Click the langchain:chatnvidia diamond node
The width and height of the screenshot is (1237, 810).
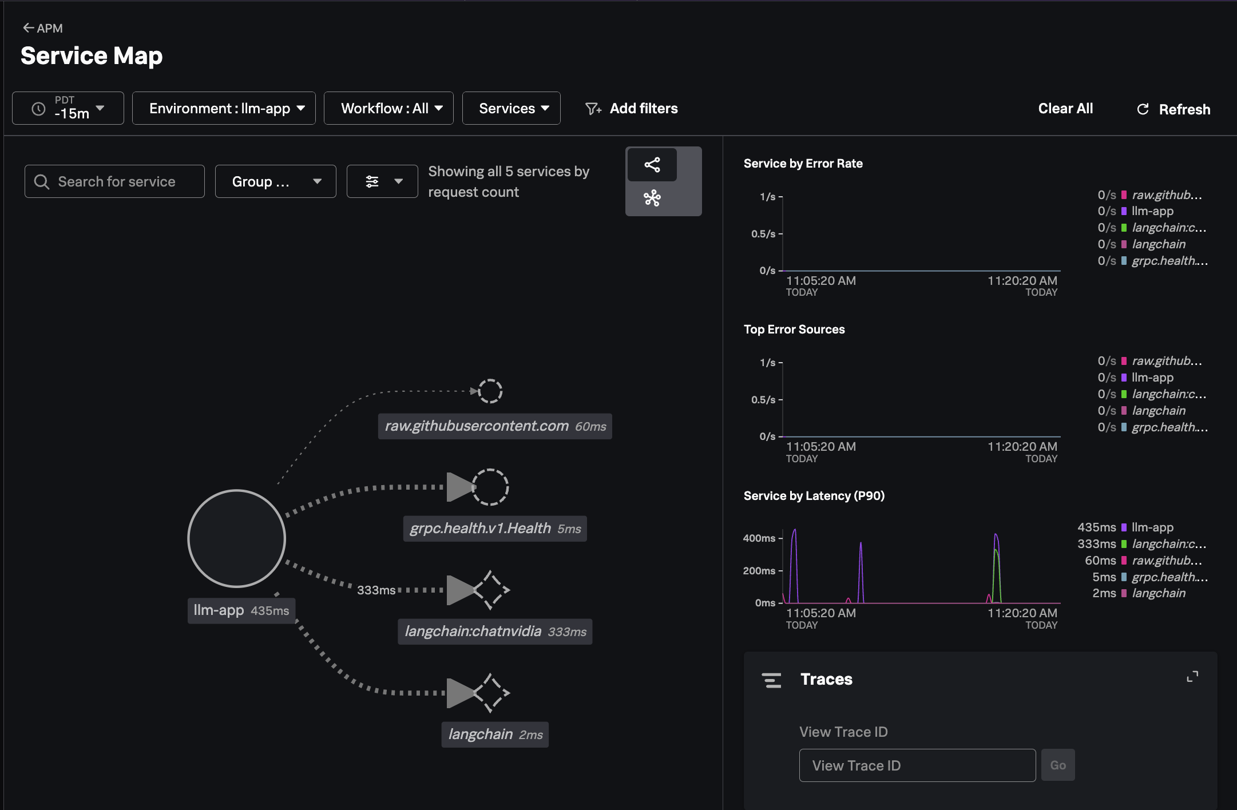(491, 590)
